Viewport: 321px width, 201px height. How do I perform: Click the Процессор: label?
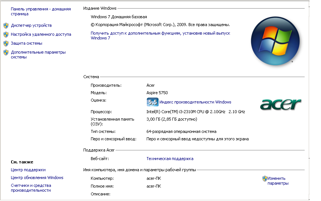(x=101, y=112)
